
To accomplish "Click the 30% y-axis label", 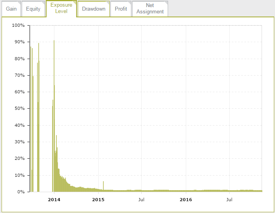I will pos(19,142).
